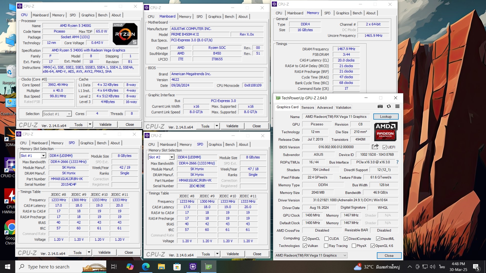Click the Bus Interface question mark icon
Screen dimensions: 486x273
pyautogui.click(x=397, y=162)
